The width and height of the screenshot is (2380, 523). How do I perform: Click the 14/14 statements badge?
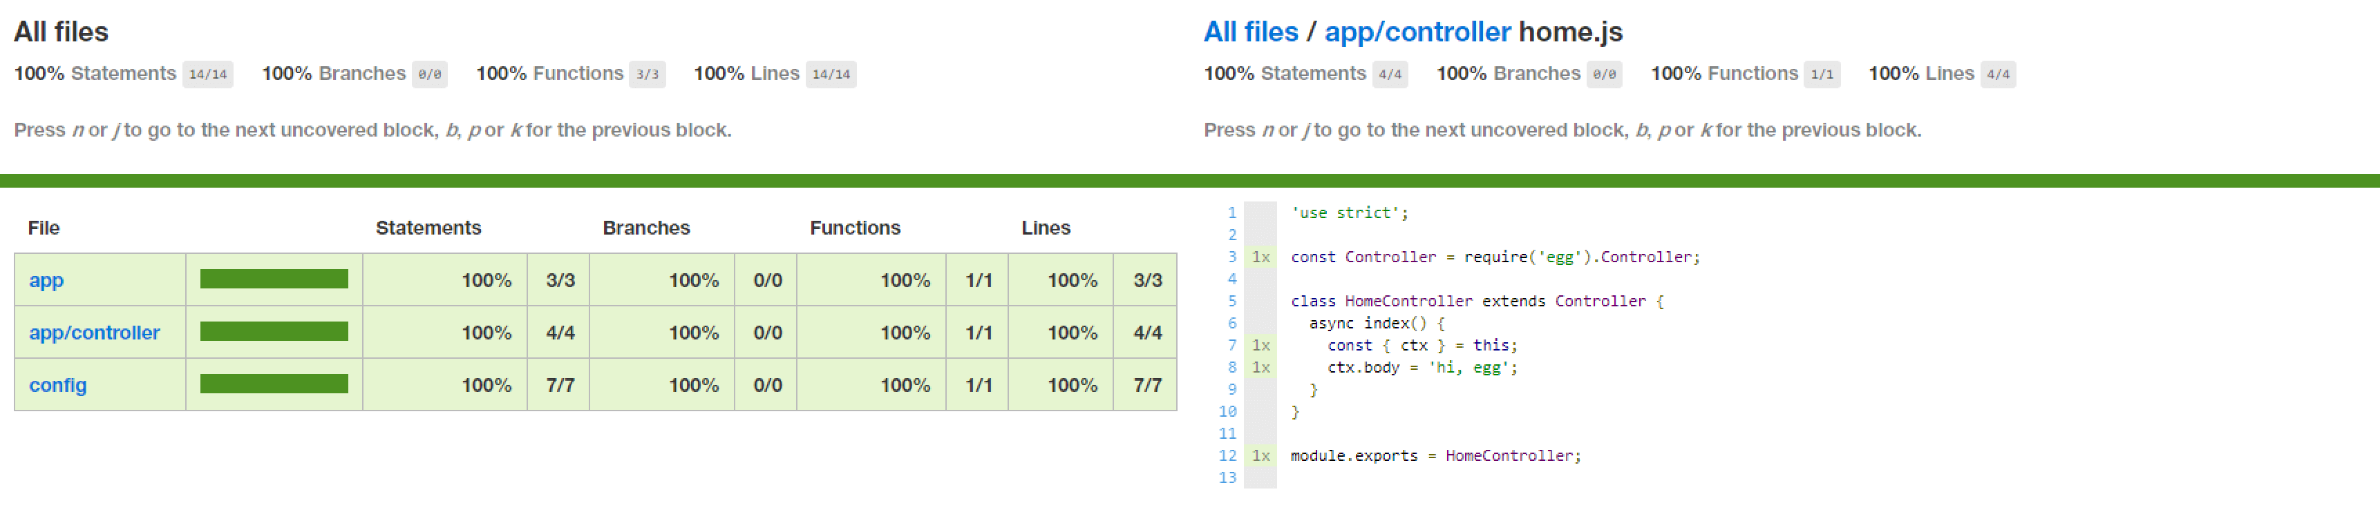point(208,75)
